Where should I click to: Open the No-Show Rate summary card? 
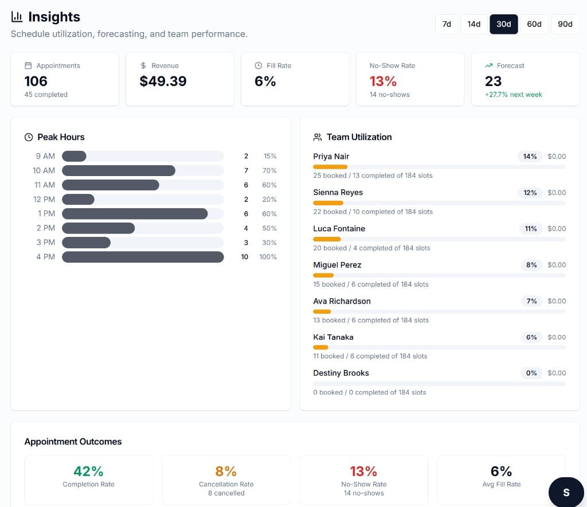pyautogui.click(x=410, y=79)
